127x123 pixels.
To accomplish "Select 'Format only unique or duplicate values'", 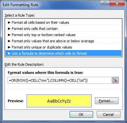I will [63, 47].
